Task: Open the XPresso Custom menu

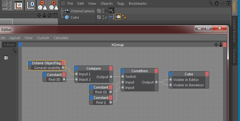Action: pos(43,38)
